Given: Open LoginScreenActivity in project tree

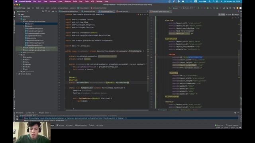Looking at the screenshot, I should (34, 36).
